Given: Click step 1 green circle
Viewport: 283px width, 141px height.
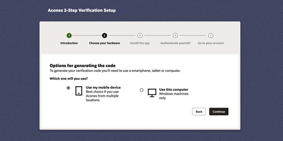Looking at the screenshot, I should pos(69,35).
